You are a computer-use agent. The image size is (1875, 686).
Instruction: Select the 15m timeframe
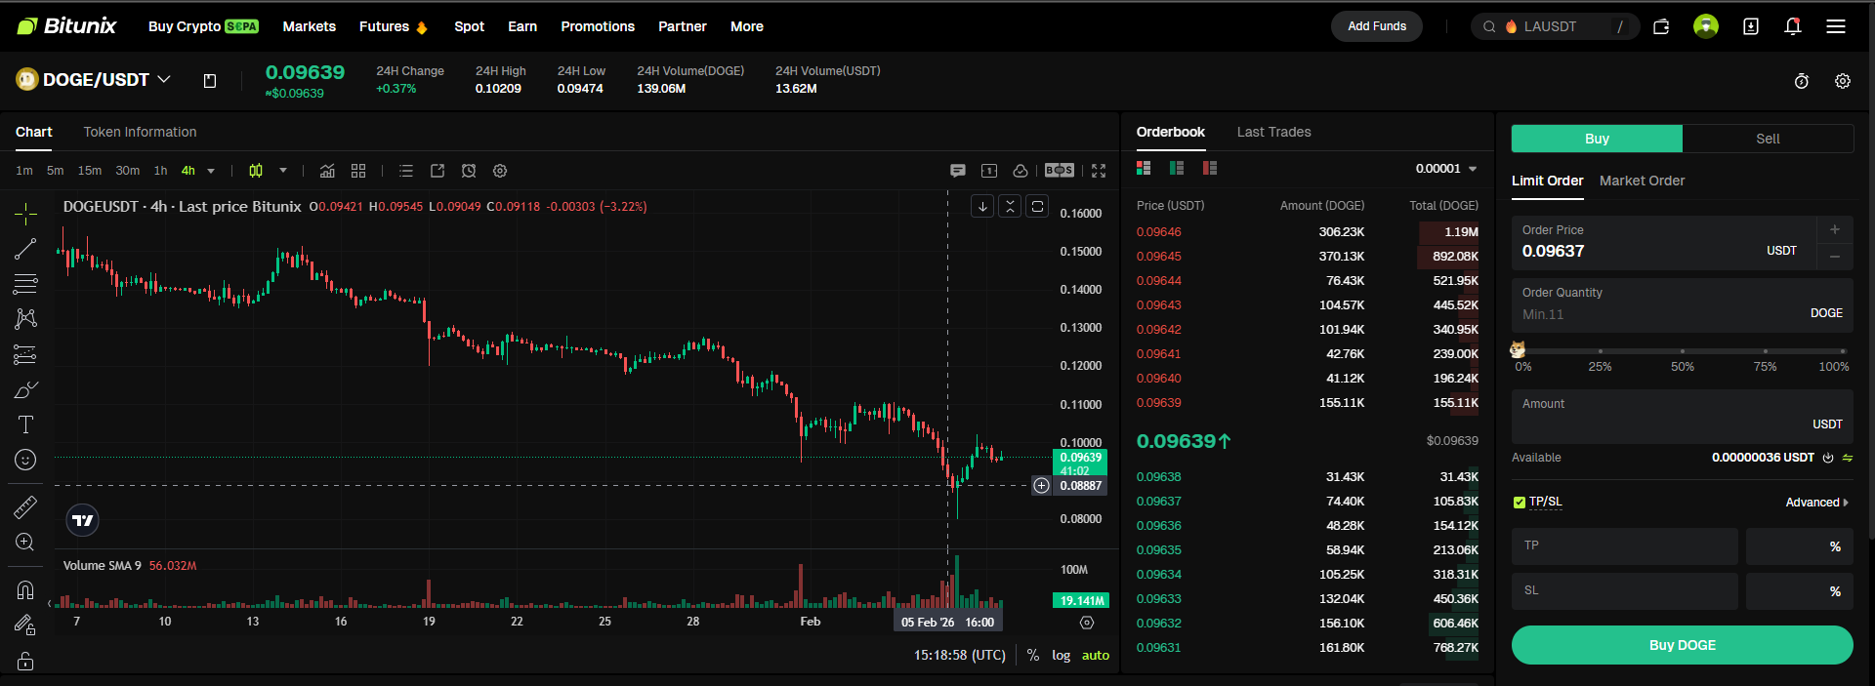(x=90, y=171)
